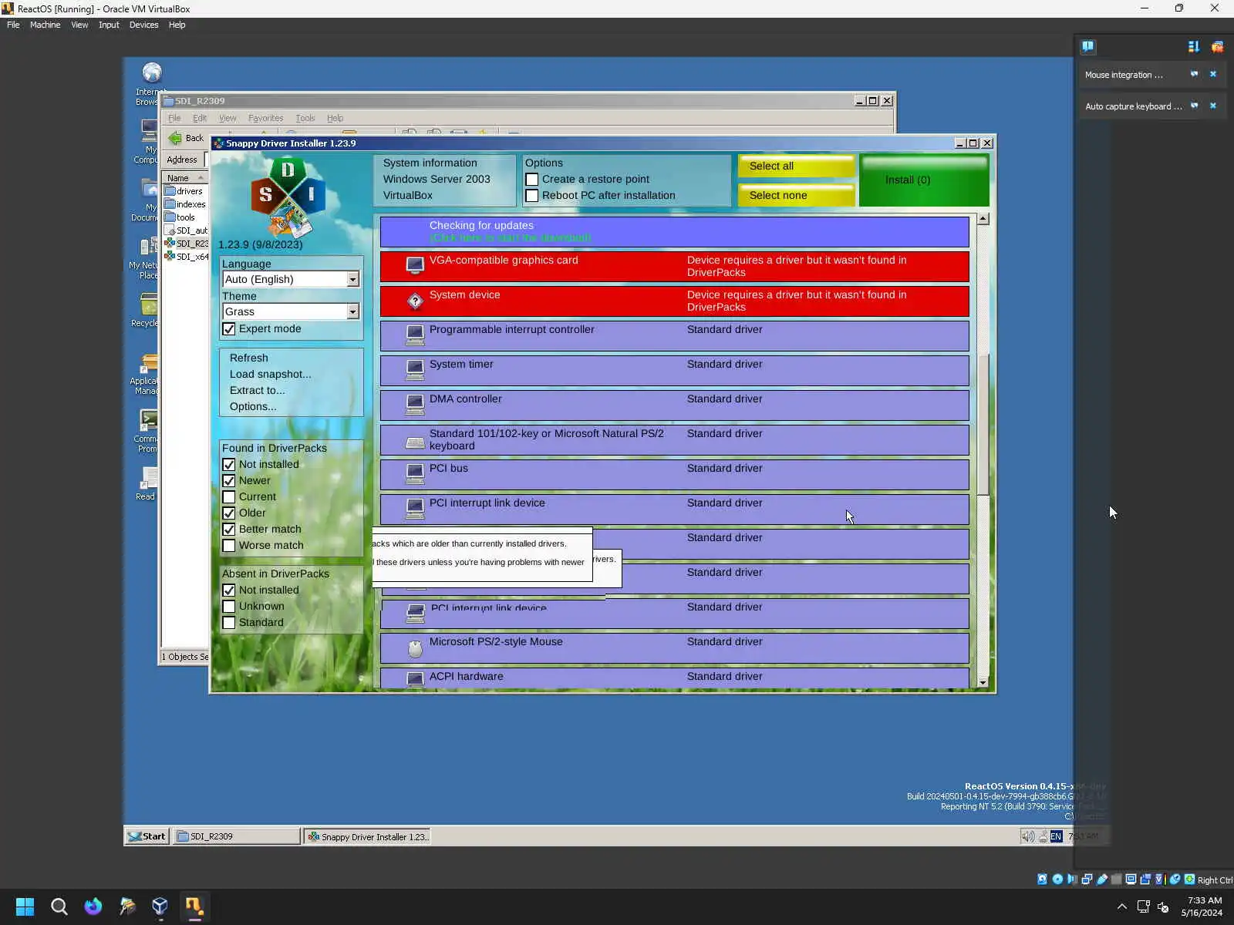The width and height of the screenshot is (1234, 925).
Task: Clear all notifications in VirtualBox panel
Action: pos(1217,46)
